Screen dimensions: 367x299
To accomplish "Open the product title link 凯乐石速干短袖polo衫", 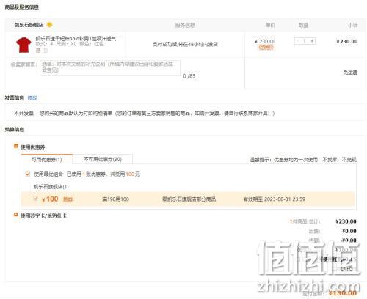I will tap(78, 38).
